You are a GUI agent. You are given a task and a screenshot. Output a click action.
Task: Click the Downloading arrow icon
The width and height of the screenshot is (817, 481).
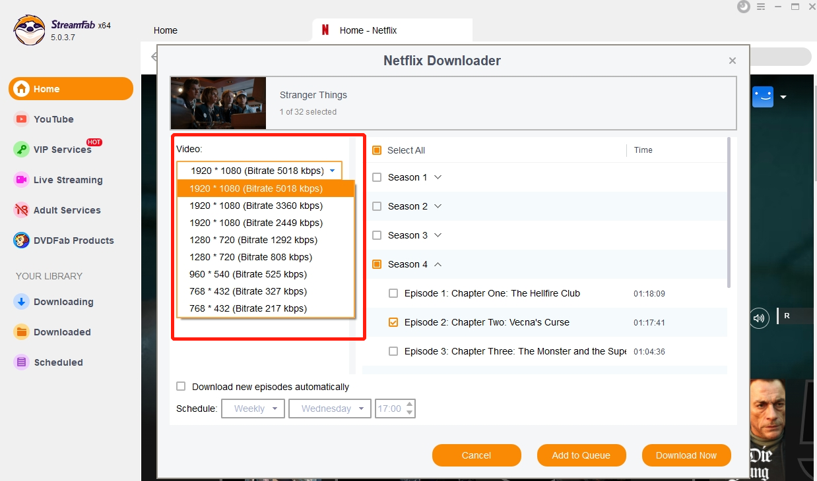coord(22,302)
